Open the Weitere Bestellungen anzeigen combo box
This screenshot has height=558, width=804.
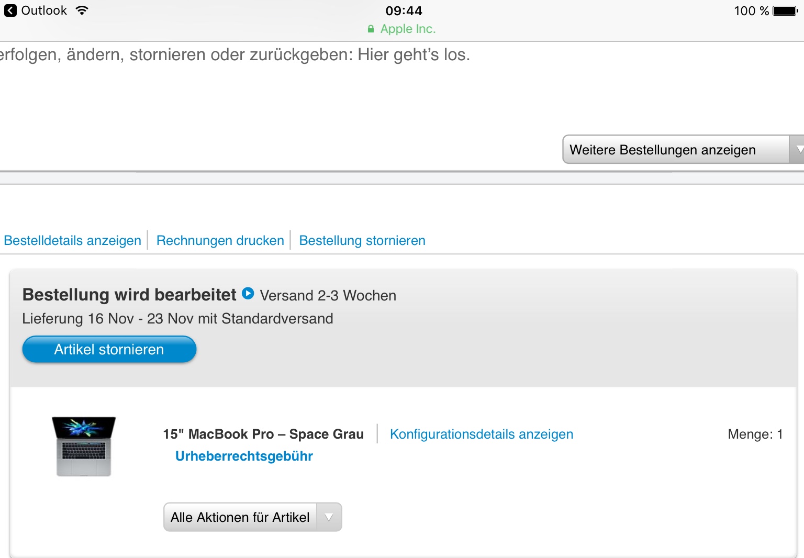tap(683, 150)
